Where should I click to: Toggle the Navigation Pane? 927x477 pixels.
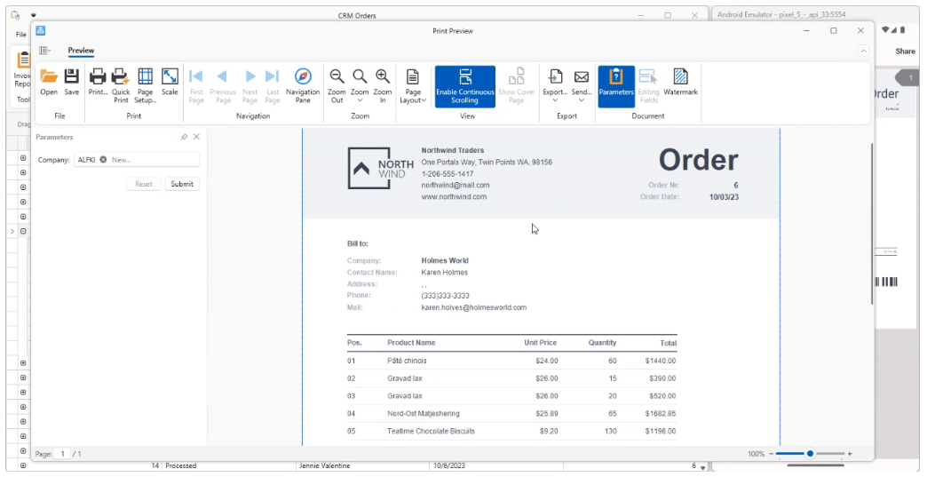(x=303, y=85)
